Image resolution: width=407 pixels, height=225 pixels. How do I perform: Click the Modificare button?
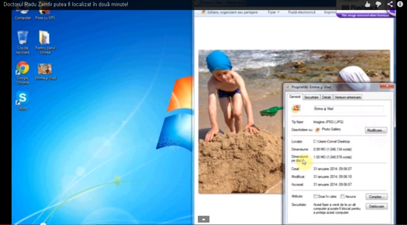coord(376,130)
